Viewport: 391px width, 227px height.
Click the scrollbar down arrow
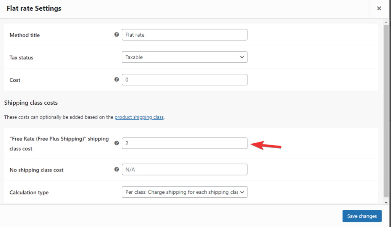pos(386,203)
